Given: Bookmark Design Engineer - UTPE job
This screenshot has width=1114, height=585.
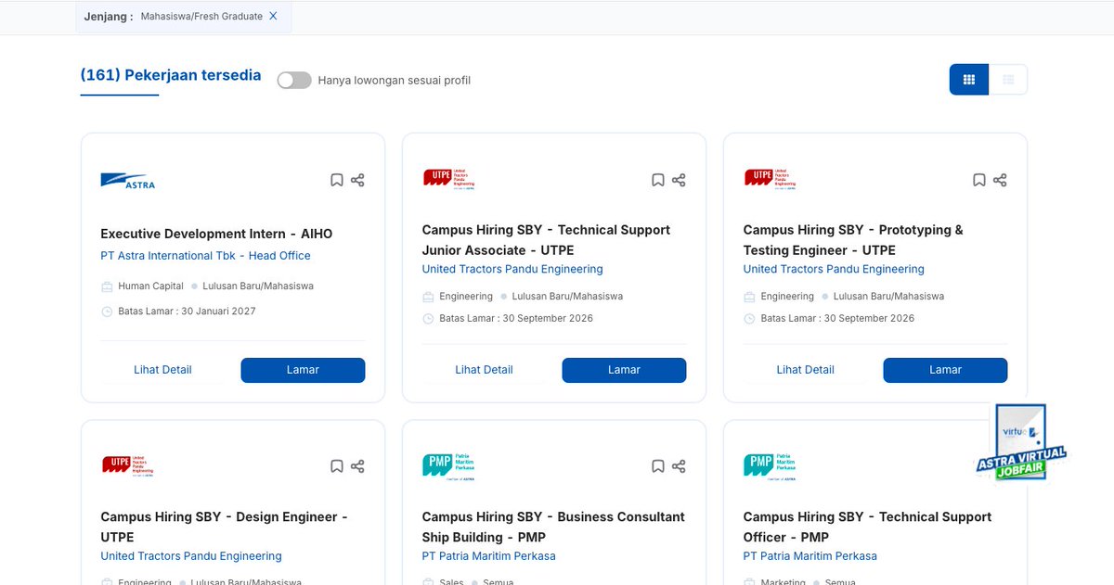Looking at the screenshot, I should [x=337, y=466].
